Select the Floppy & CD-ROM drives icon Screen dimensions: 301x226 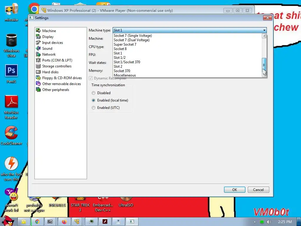[x=38, y=78]
